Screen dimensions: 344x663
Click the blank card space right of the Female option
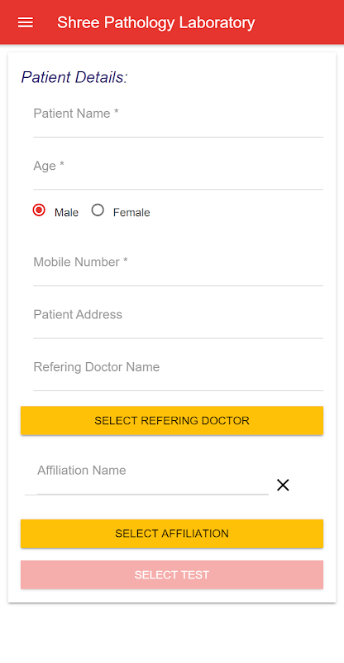click(236, 211)
